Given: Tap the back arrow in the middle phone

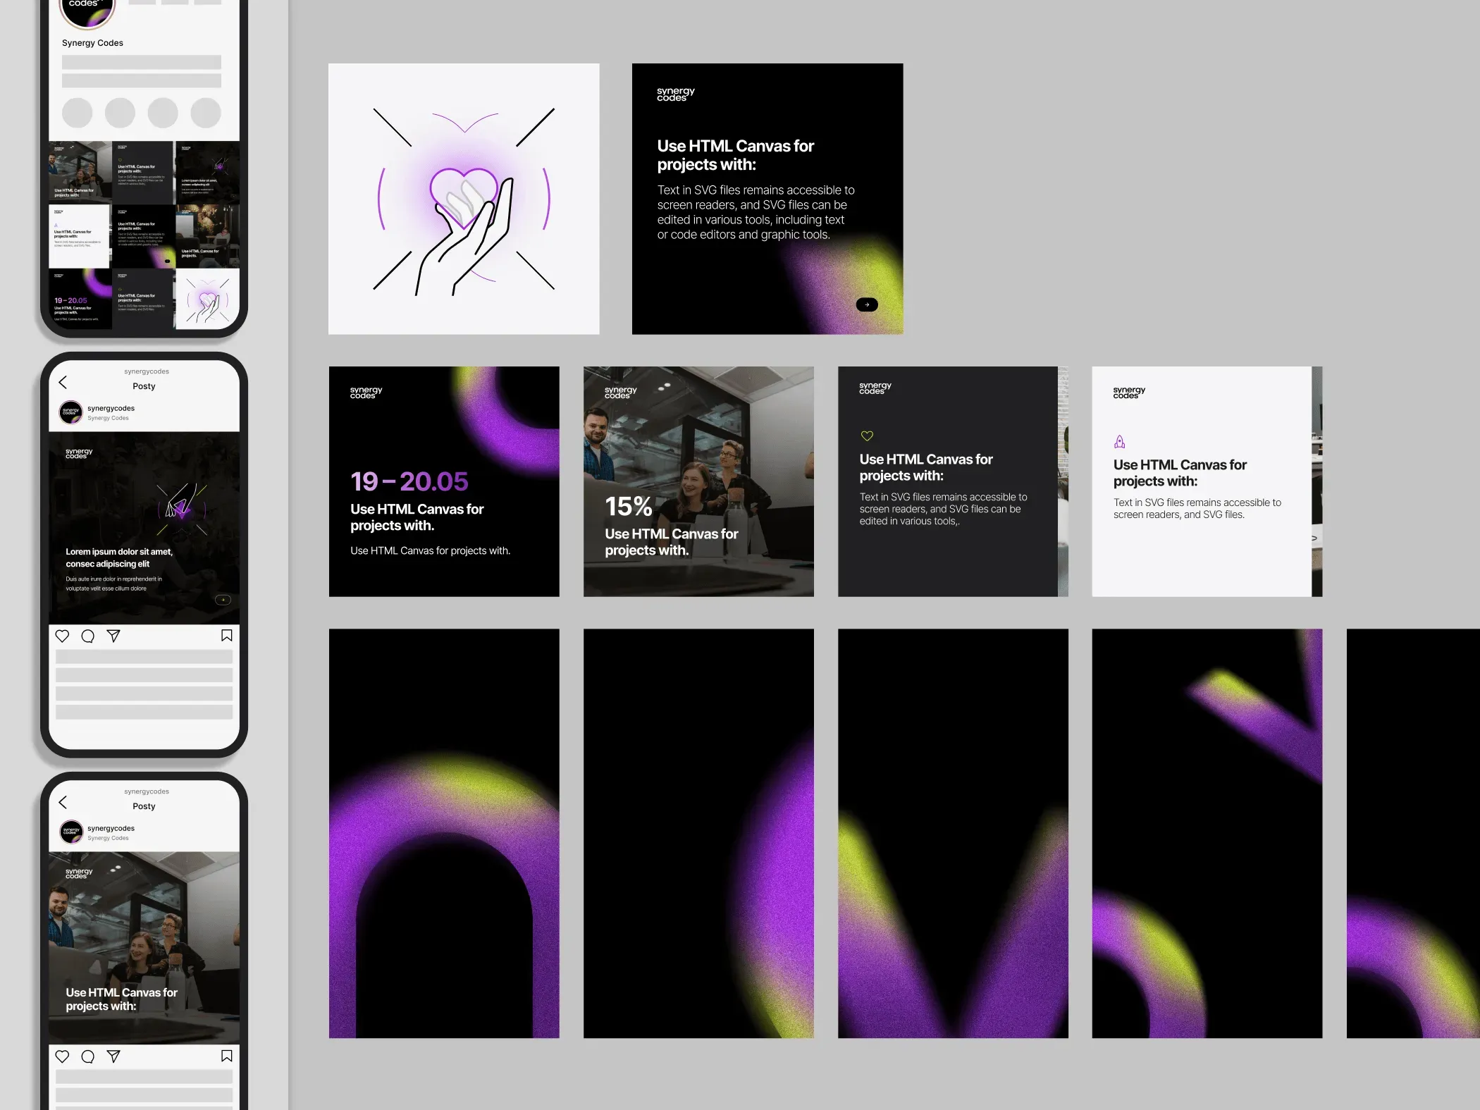Looking at the screenshot, I should 63,382.
